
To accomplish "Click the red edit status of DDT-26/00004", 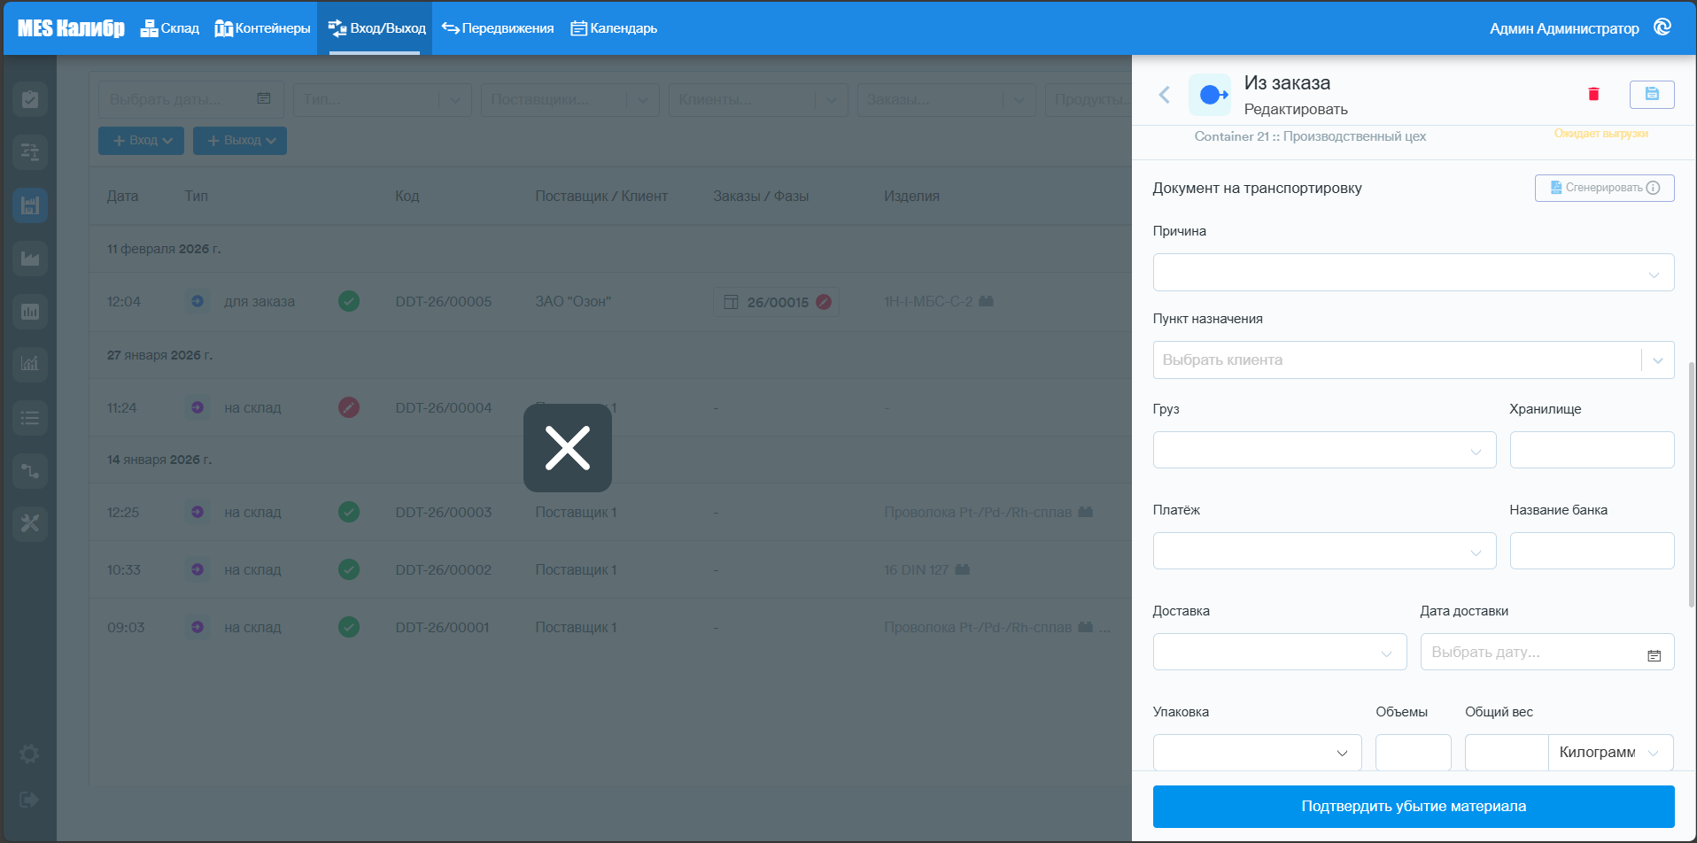I will [349, 407].
